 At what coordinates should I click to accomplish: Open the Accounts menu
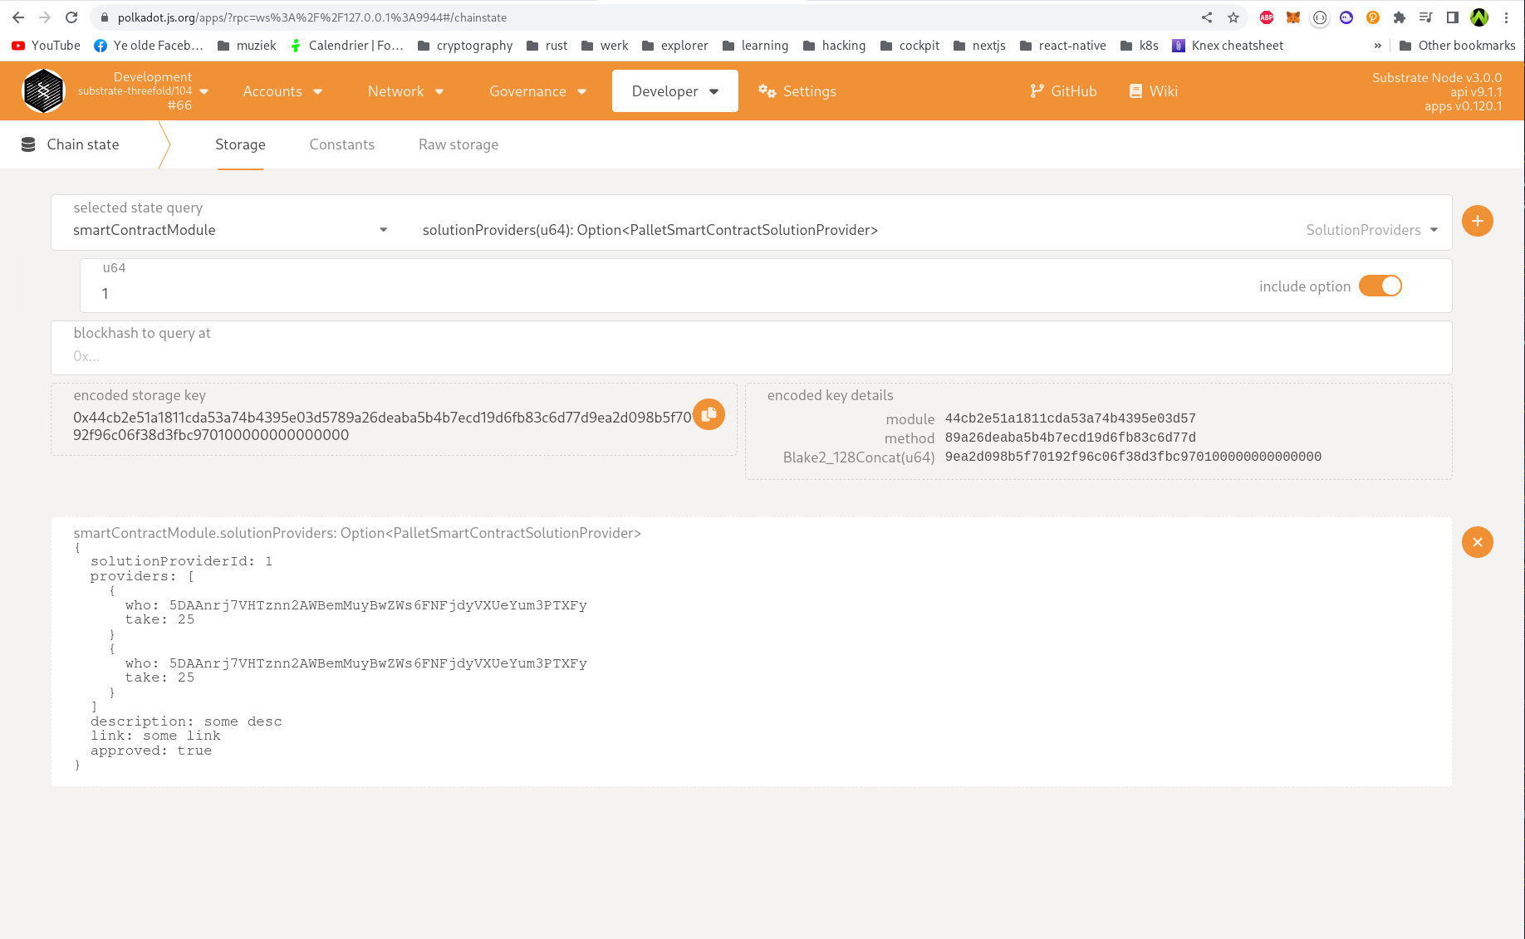pyautogui.click(x=282, y=91)
